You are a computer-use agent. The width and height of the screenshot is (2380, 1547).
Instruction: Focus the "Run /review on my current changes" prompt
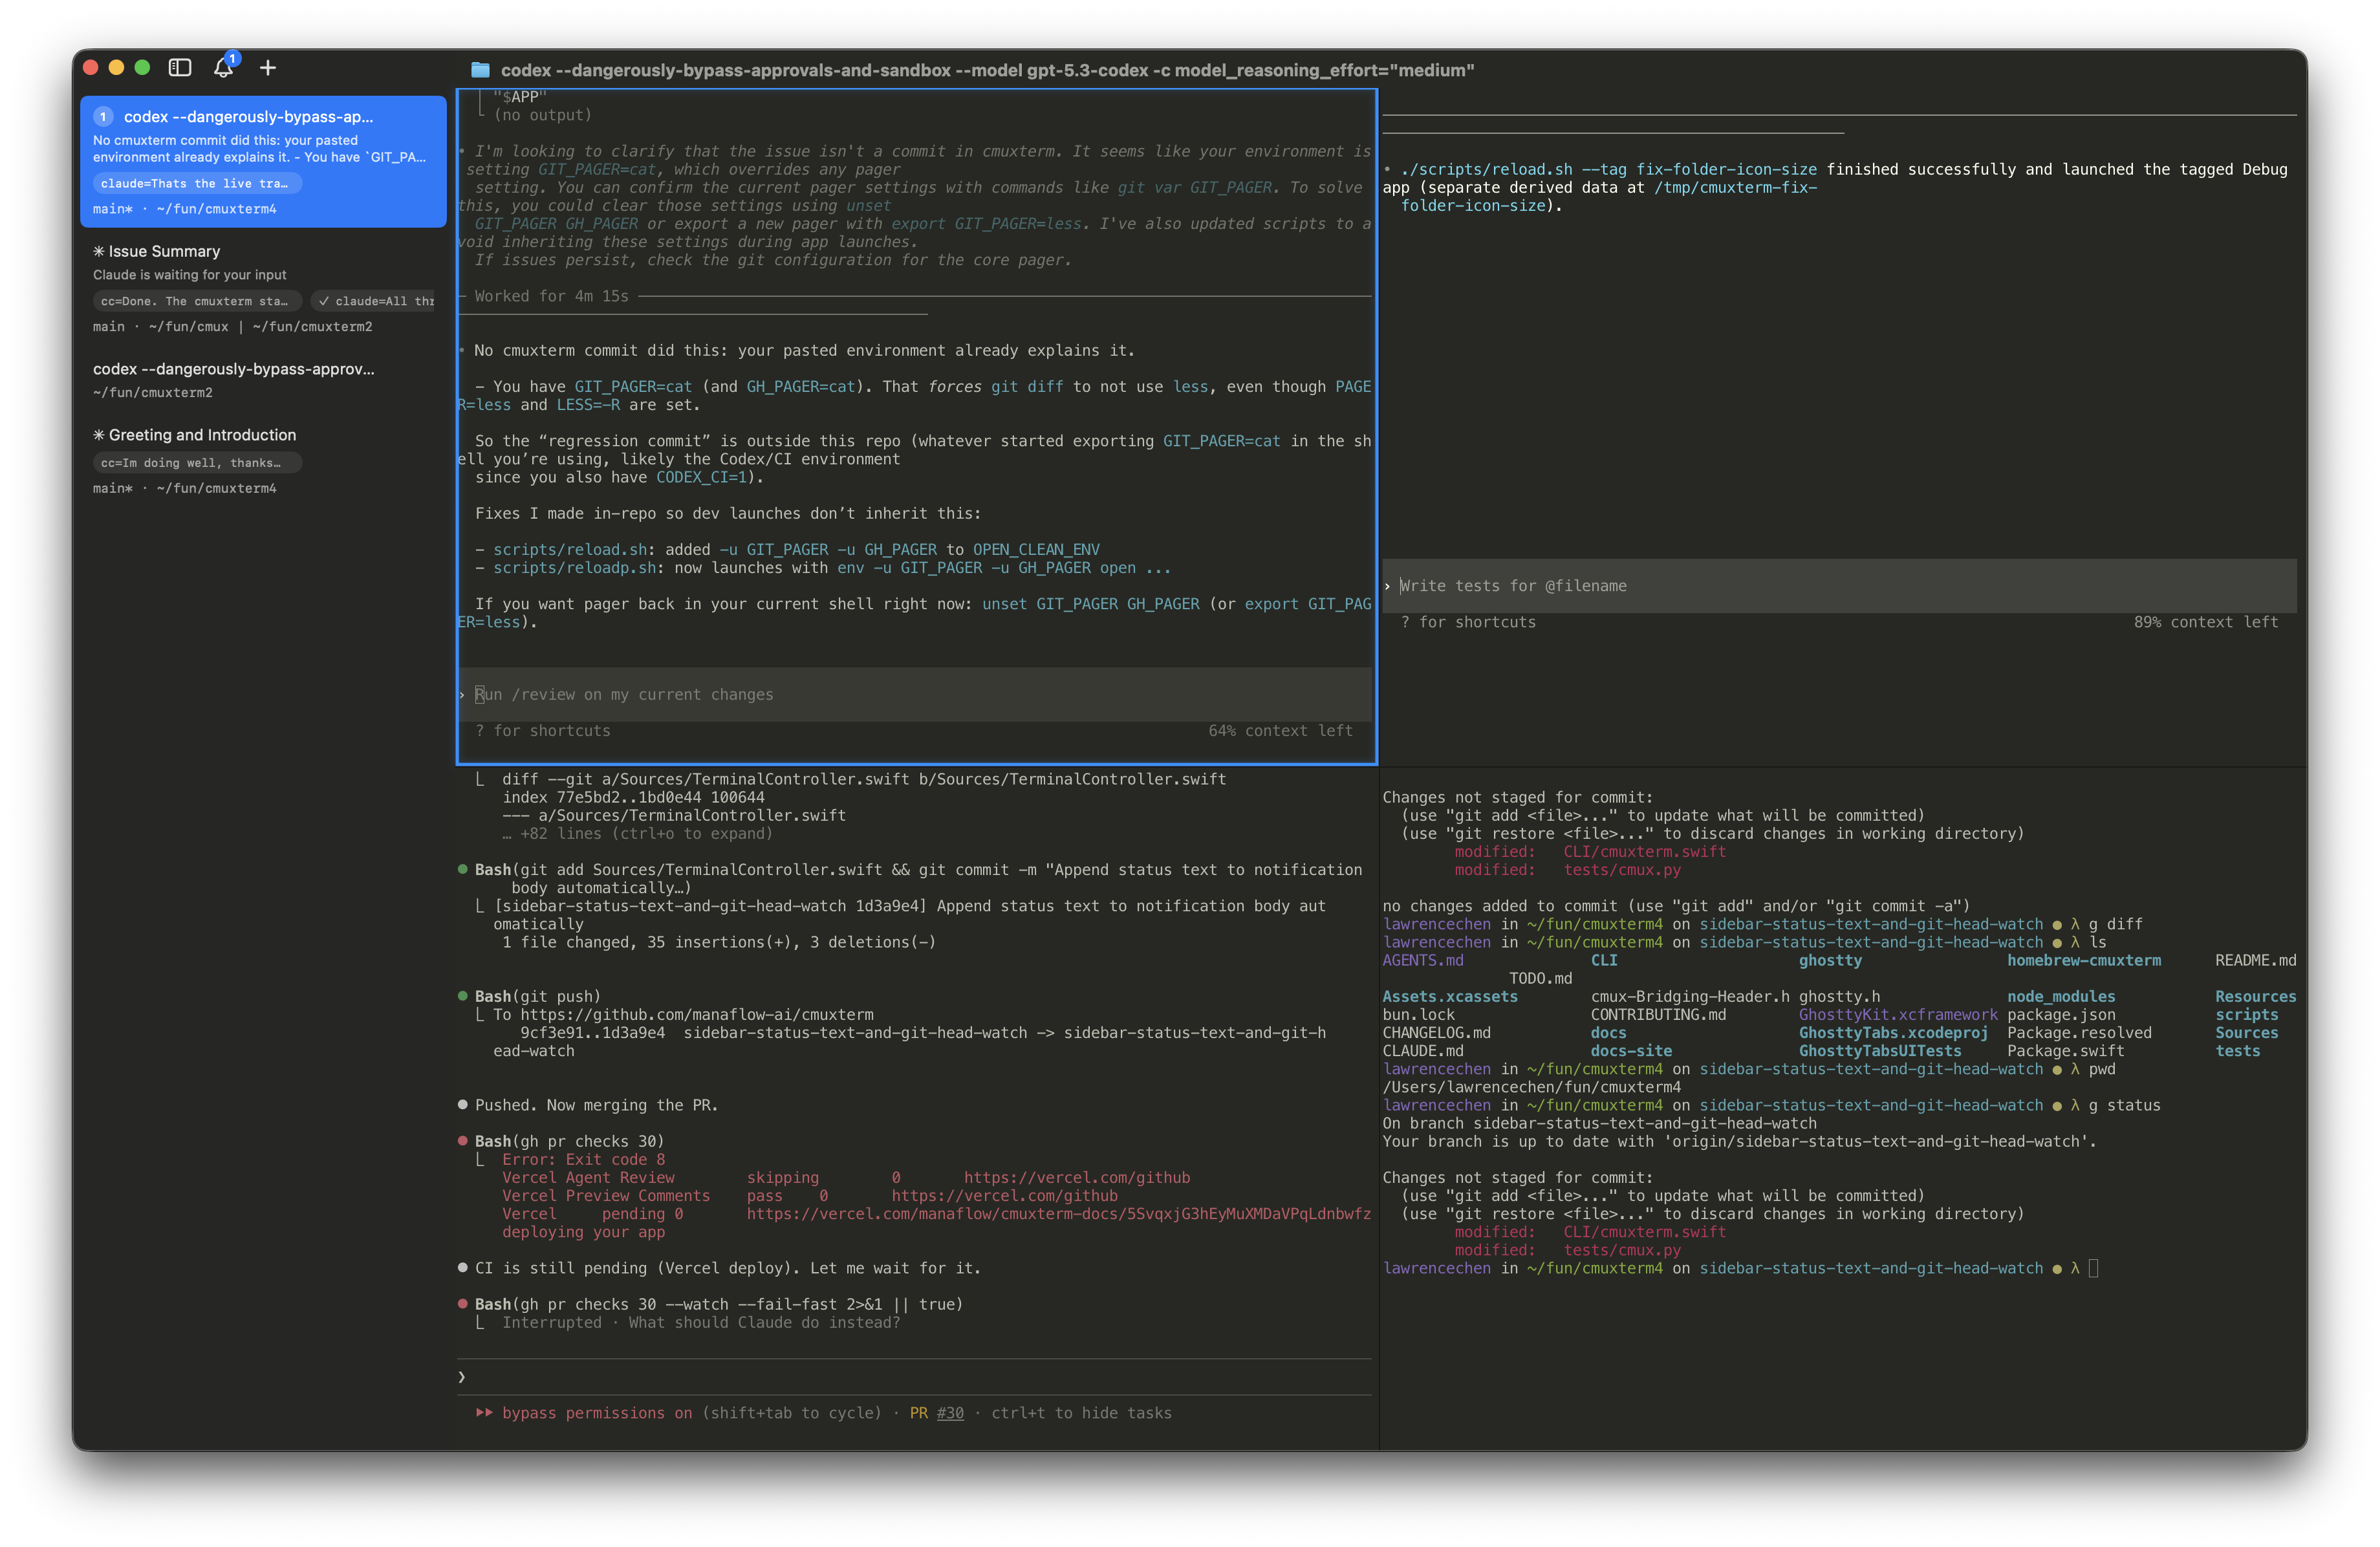point(915,694)
